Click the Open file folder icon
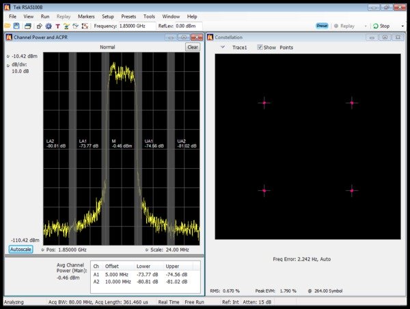410x309 pixels. click(8, 26)
